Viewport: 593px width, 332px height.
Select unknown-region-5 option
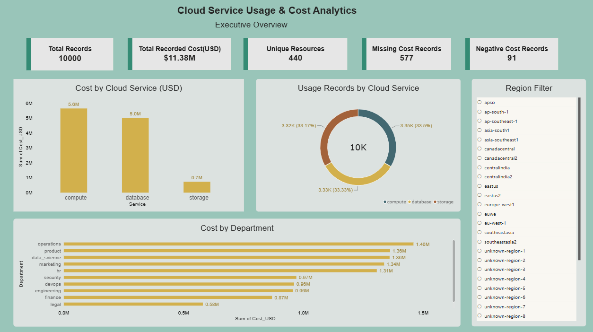480,288
